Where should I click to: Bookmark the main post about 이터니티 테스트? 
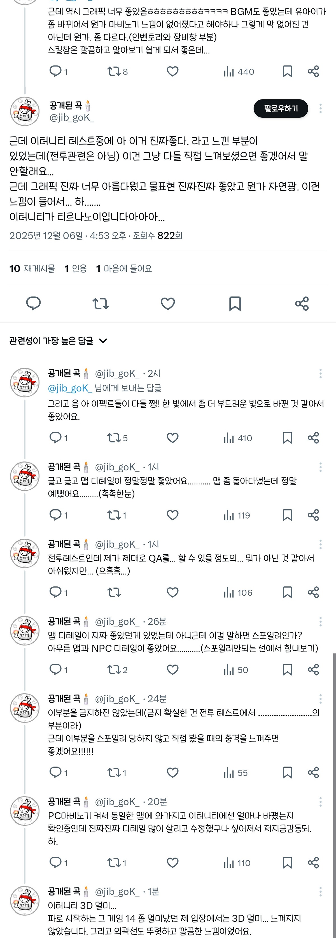pos(235,303)
